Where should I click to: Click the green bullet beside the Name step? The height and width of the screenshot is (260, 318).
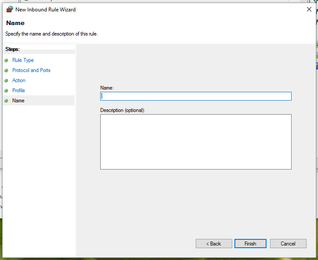click(x=6, y=101)
